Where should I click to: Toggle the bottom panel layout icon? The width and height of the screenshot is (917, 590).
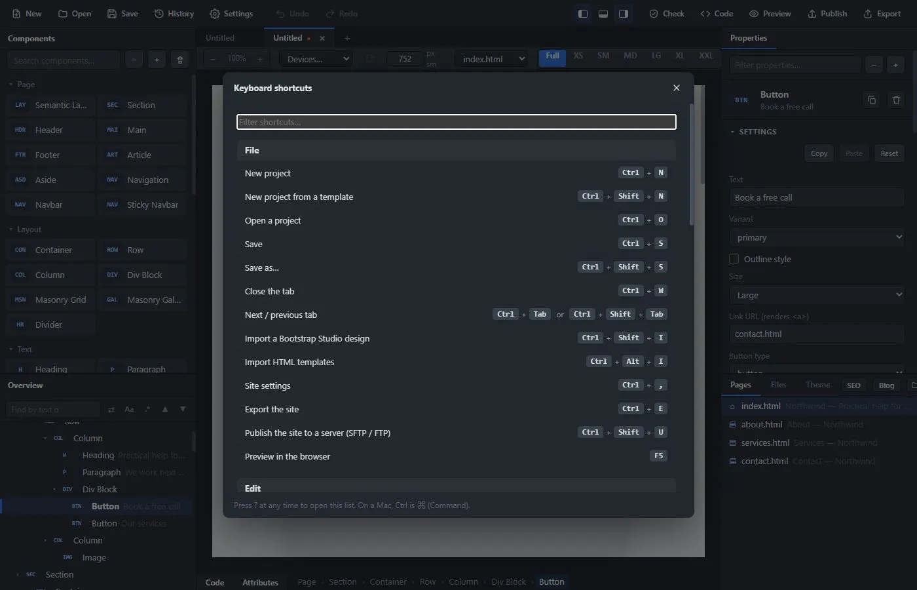point(603,14)
